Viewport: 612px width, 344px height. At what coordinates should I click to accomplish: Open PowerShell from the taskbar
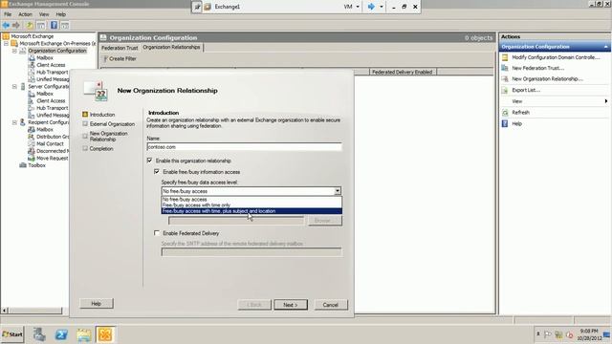coord(61,334)
